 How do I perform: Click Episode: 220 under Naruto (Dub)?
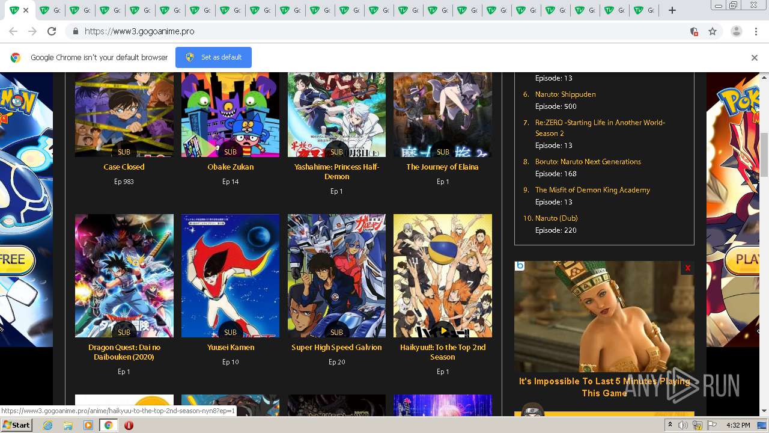point(556,230)
